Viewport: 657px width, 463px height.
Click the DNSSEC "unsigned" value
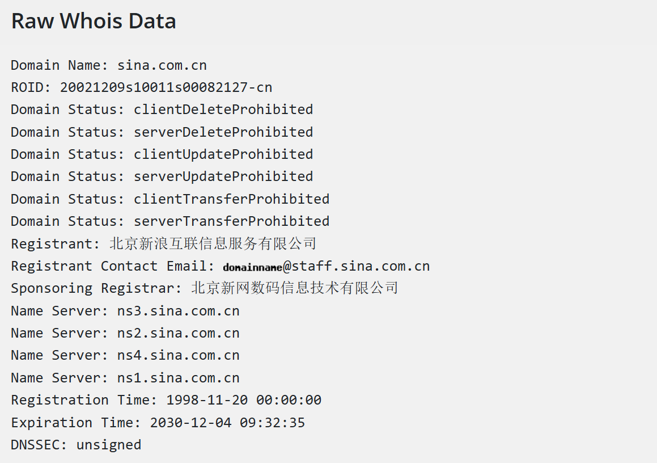(x=108, y=445)
